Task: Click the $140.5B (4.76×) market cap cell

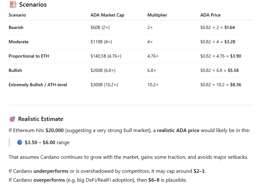Action: tap(106, 56)
